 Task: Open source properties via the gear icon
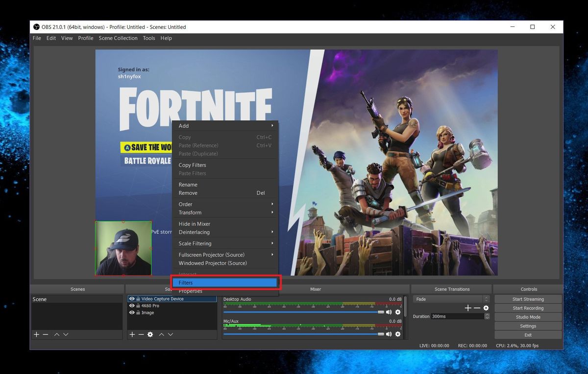150,334
